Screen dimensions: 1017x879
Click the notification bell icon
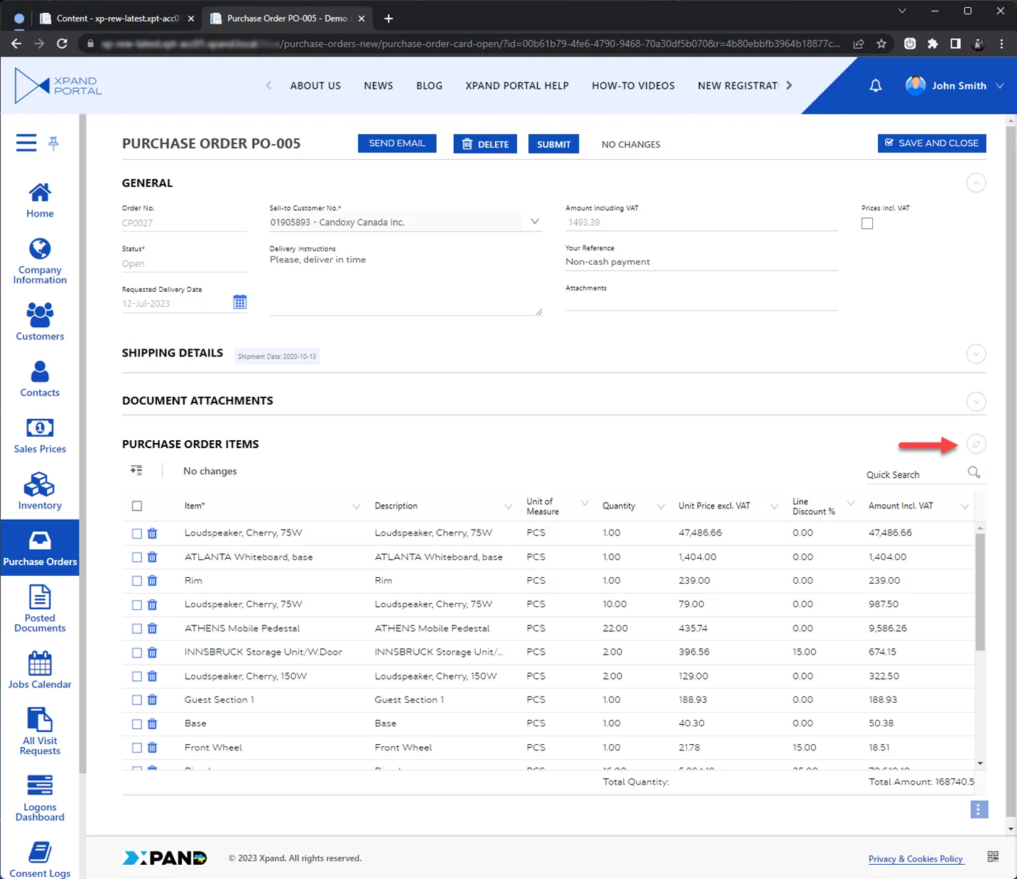876,86
